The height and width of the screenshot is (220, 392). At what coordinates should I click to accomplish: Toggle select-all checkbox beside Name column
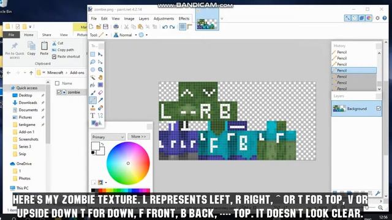57,83
